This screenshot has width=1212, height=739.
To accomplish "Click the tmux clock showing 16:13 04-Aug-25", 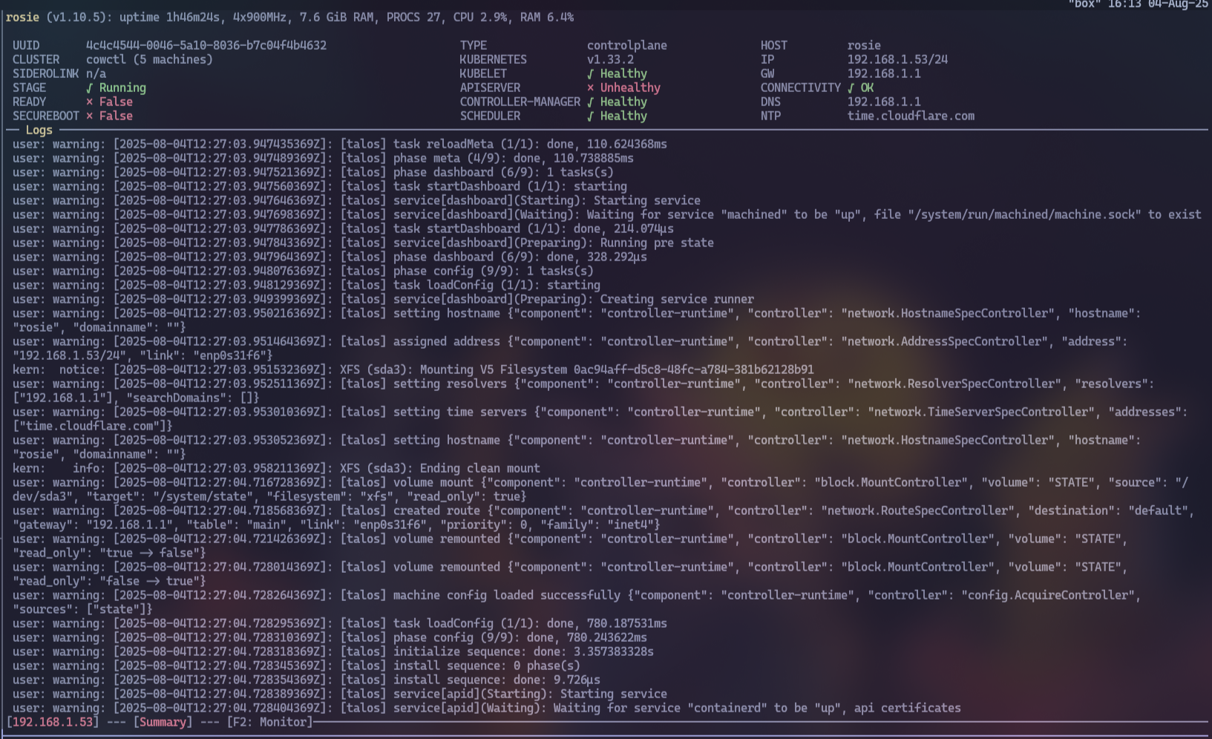I will point(1157,4).
